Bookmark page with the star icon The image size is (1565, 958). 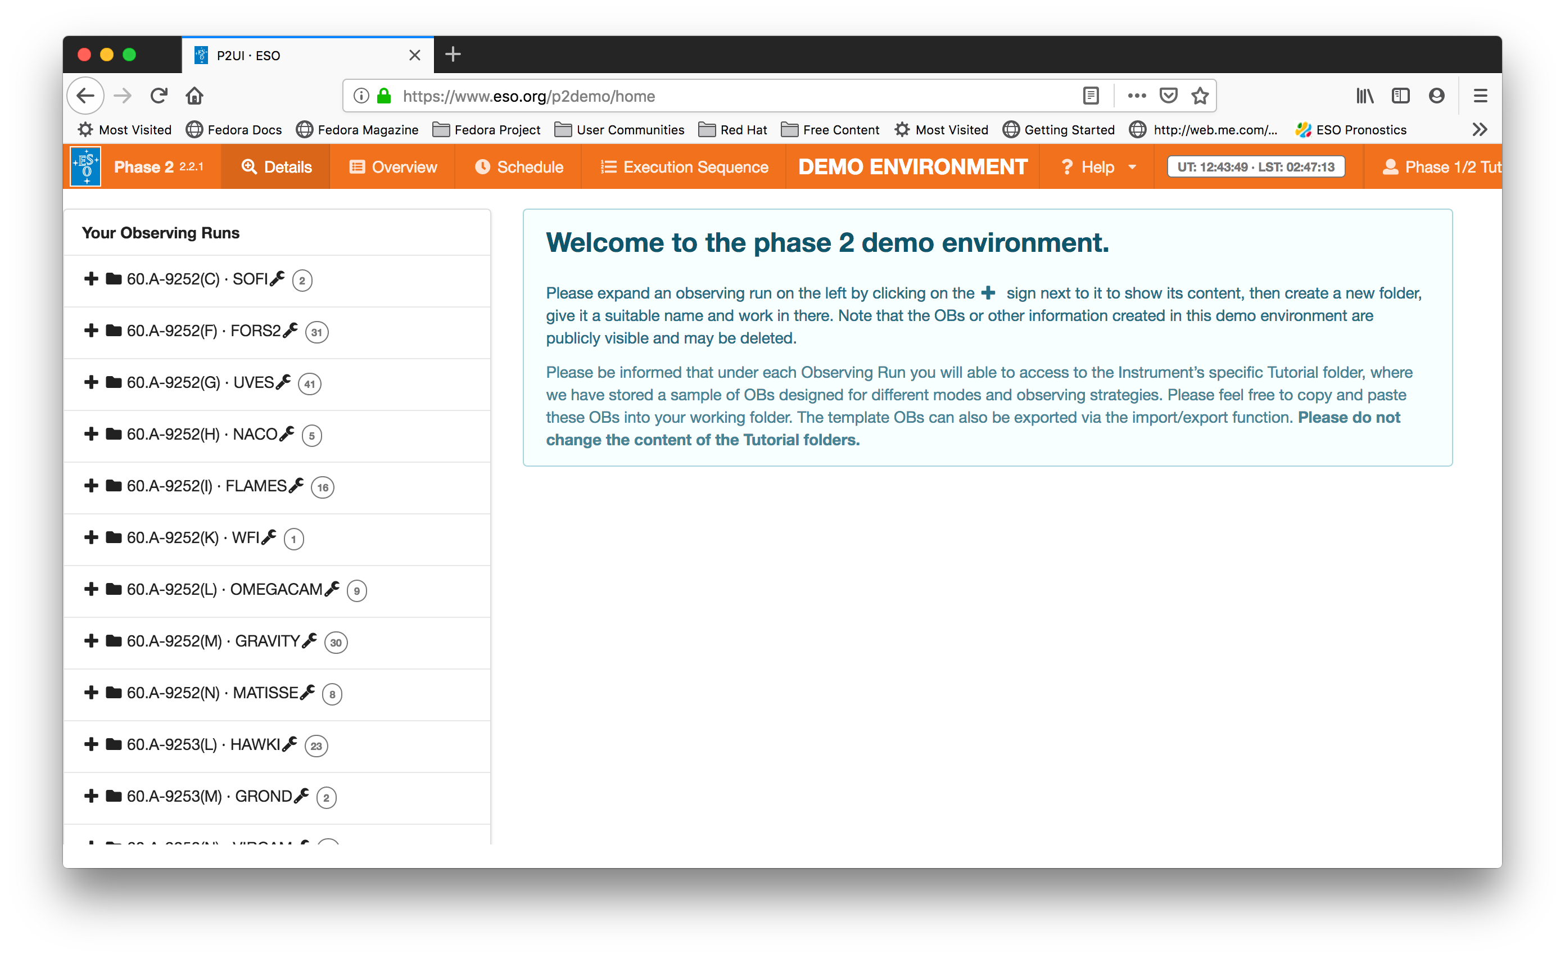click(1199, 96)
